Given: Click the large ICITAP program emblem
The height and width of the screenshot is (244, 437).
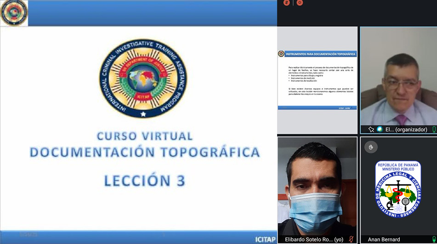Looking at the screenshot, I should (x=143, y=78).
